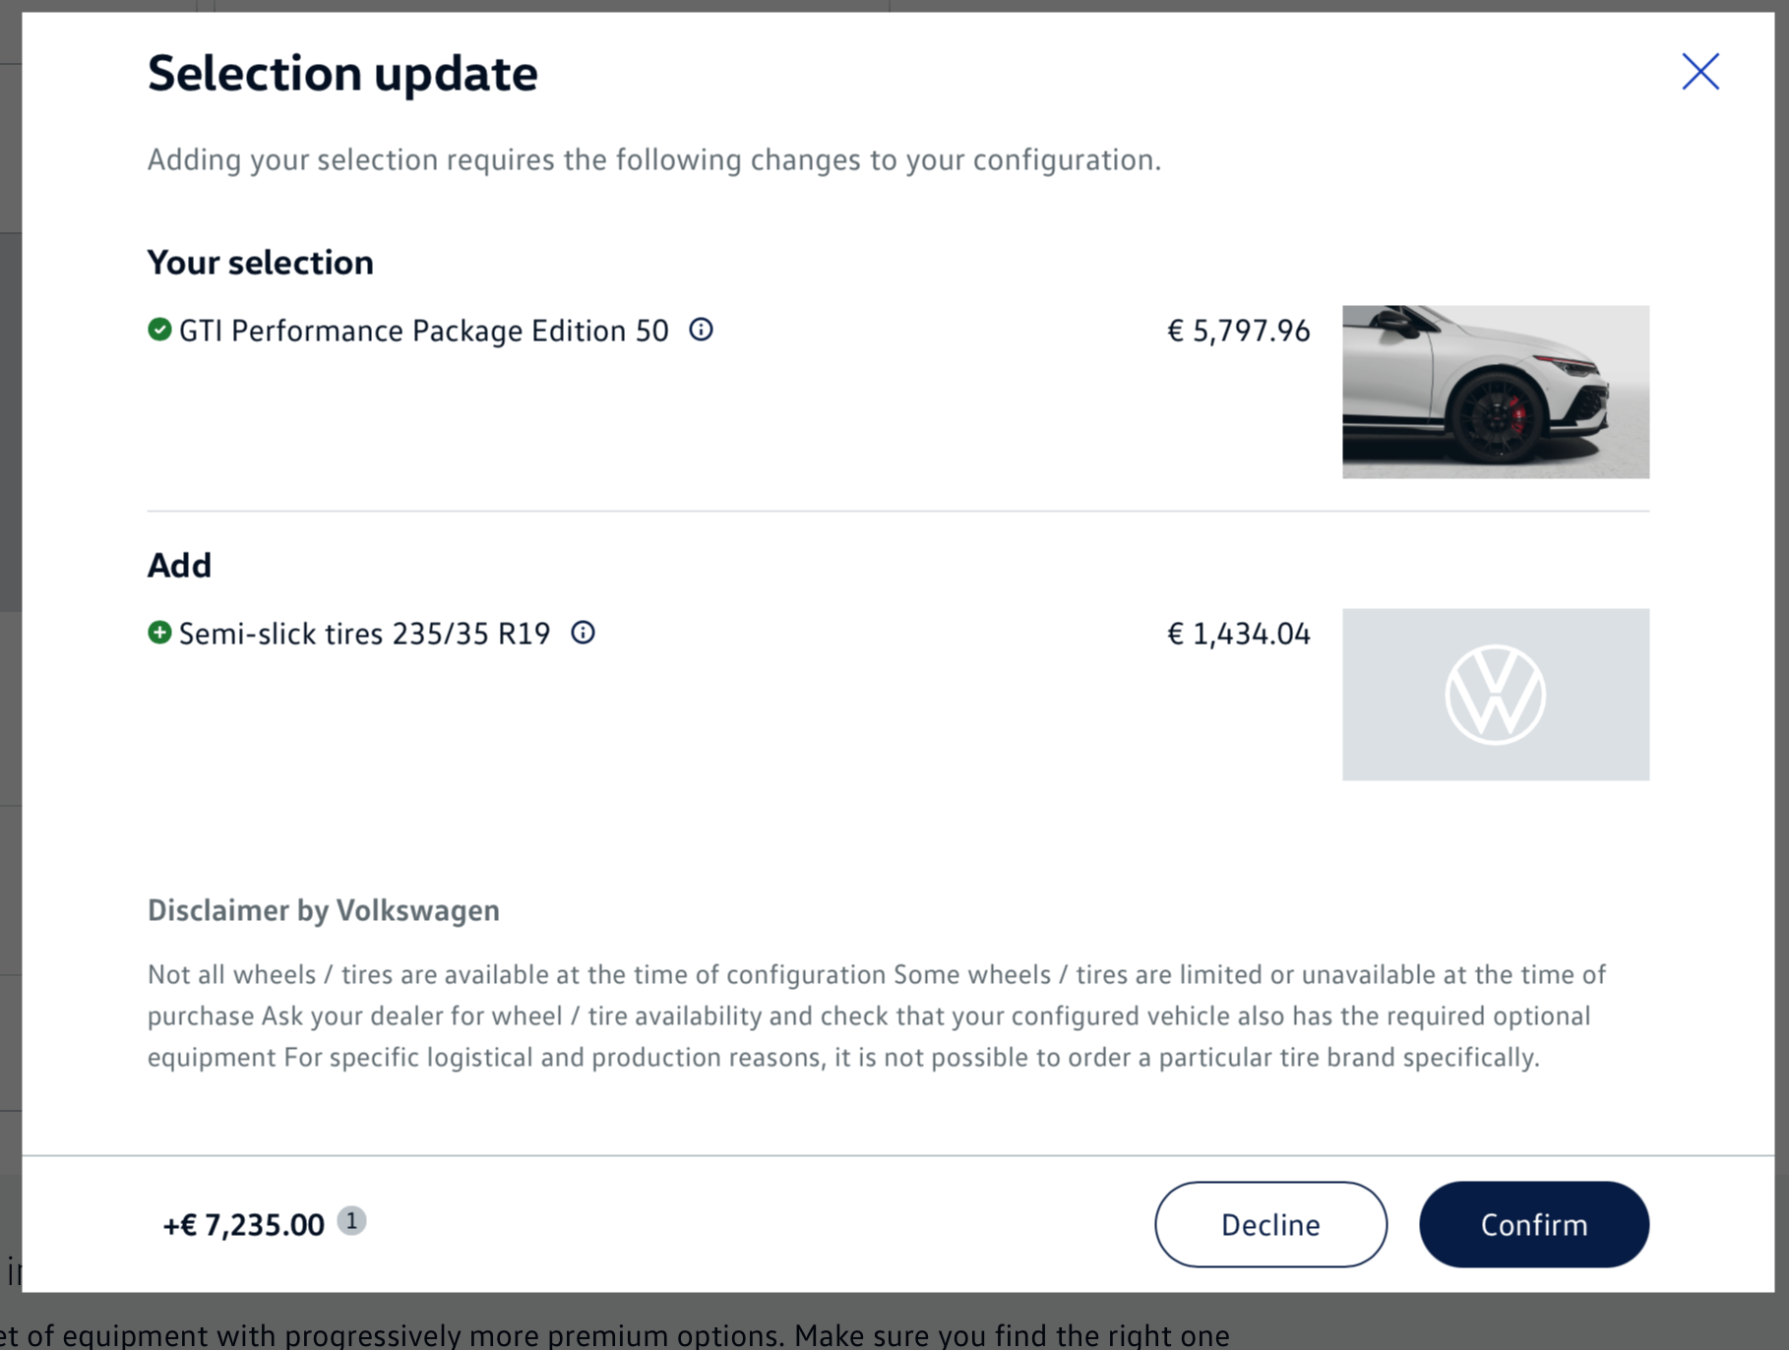This screenshot has width=1789, height=1350.
Task: Confirm the selection update
Action: tap(1533, 1224)
